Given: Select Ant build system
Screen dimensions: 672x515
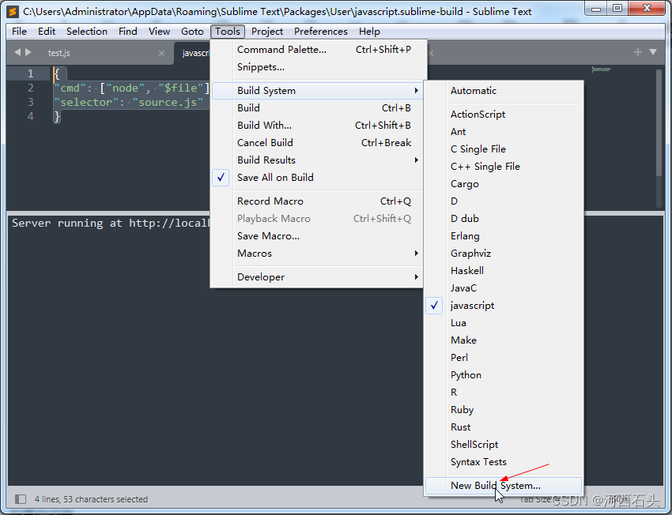Looking at the screenshot, I should point(504,132).
